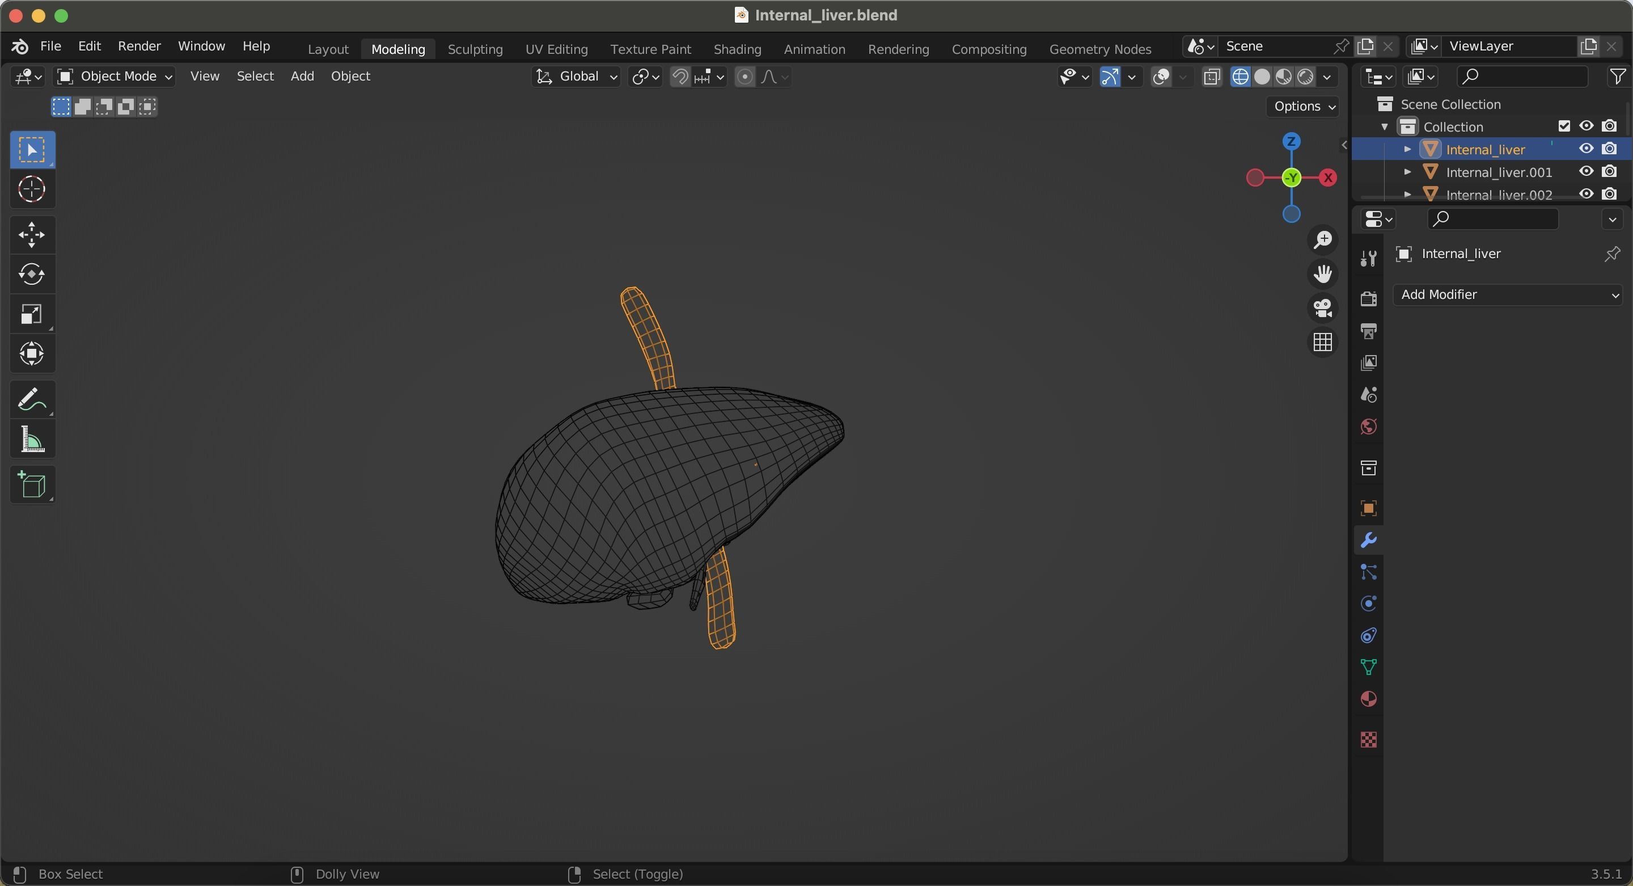Switch to the Sculpting workspace tab
1633x886 pixels.
tap(475, 49)
